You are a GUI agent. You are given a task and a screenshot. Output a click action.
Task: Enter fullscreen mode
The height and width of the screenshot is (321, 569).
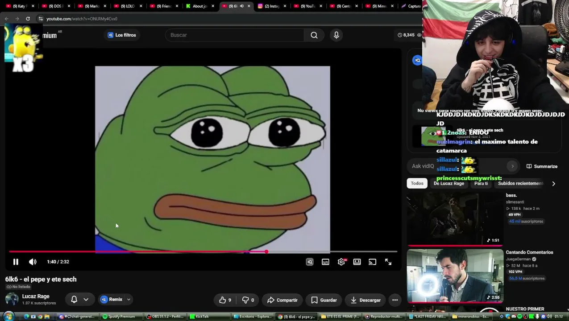[388, 262]
